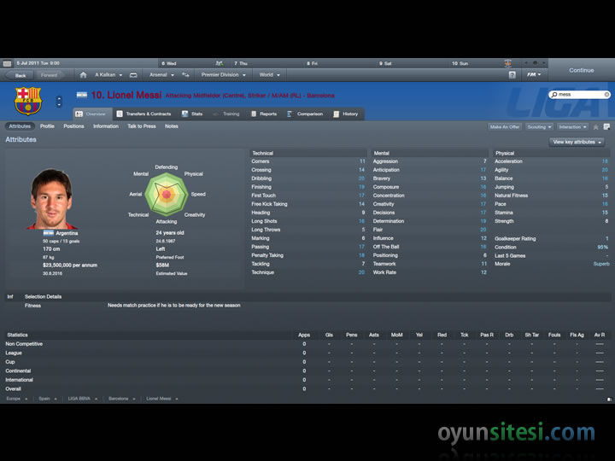The height and width of the screenshot is (461, 615).
Task: Expand the Europe breadcrumb at the bottom
Action: click(16, 399)
